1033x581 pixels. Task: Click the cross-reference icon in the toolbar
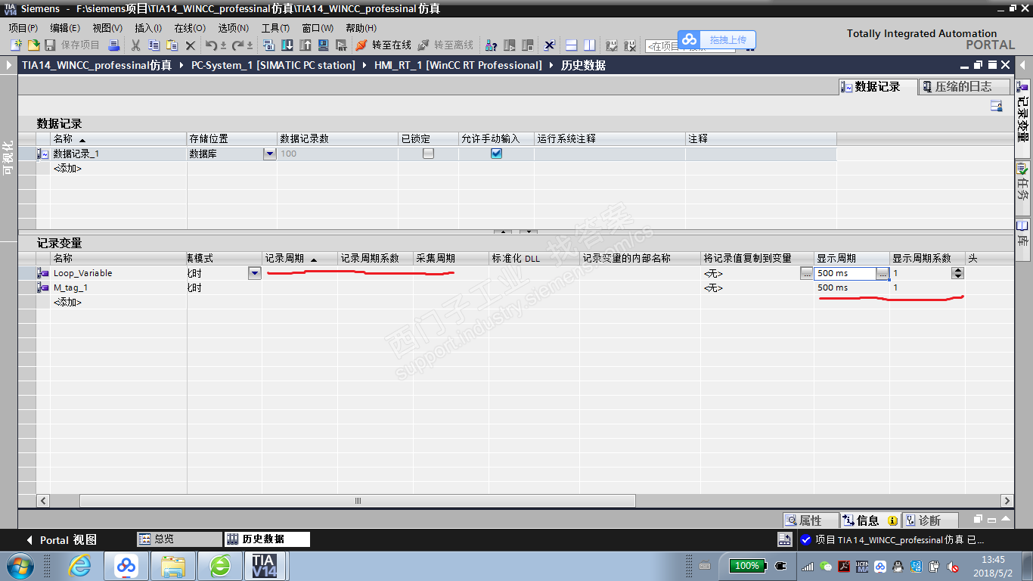[550, 45]
